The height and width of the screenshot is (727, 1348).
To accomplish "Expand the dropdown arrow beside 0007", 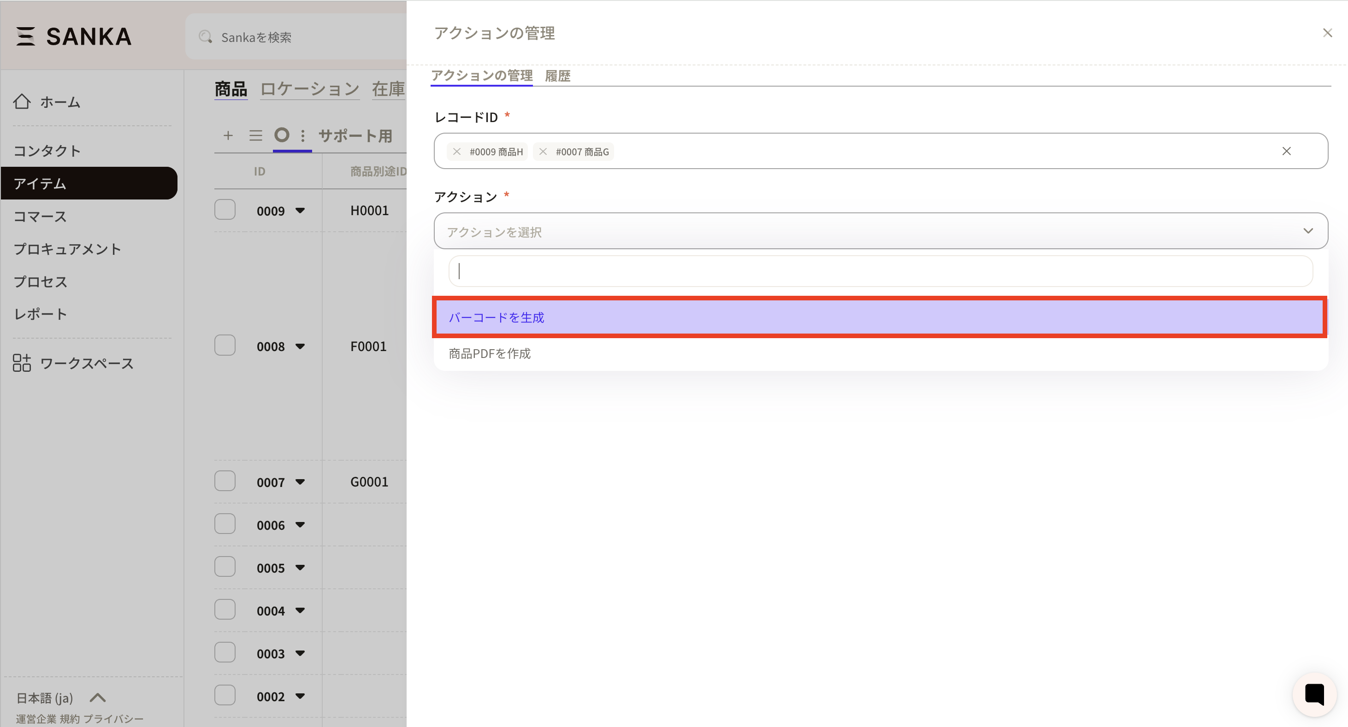I will [x=300, y=482].
